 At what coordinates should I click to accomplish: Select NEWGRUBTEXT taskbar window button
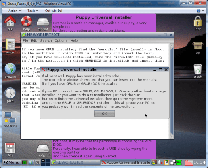(x=75, y=162)
